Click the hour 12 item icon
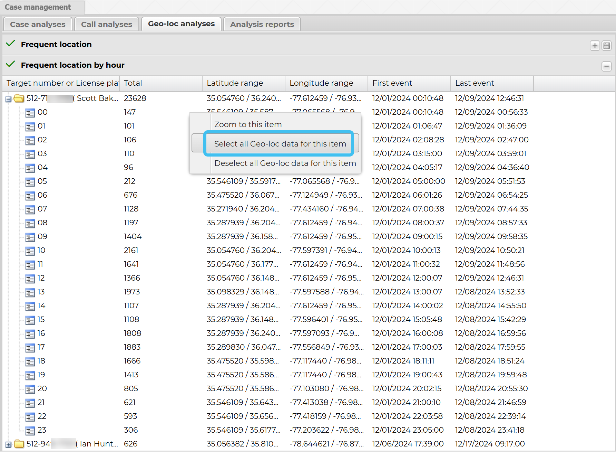Screen dimensions: 616x452 point(30,279)
